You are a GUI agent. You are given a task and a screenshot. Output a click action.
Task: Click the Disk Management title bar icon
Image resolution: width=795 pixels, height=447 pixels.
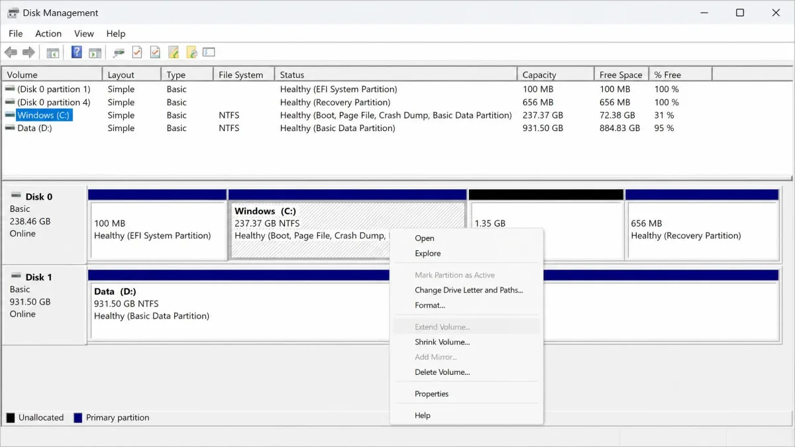(x=13, y=13)
